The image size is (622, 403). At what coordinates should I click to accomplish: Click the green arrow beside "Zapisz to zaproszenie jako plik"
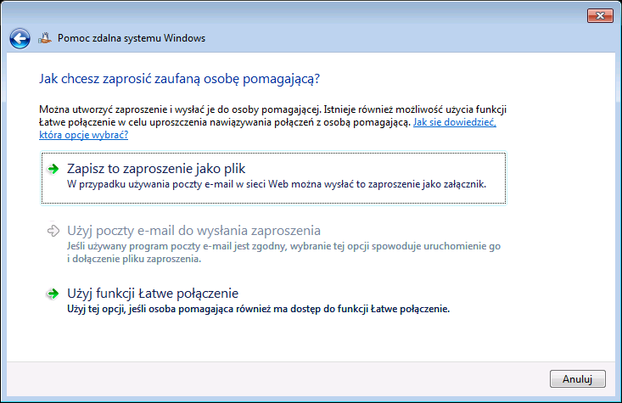click(x=53, y=169)
